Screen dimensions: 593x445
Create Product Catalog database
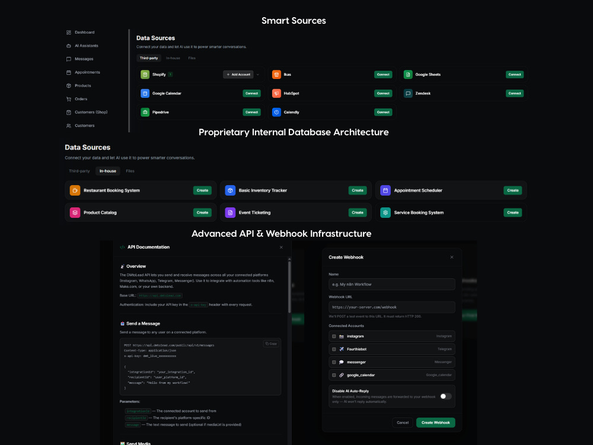202,212
